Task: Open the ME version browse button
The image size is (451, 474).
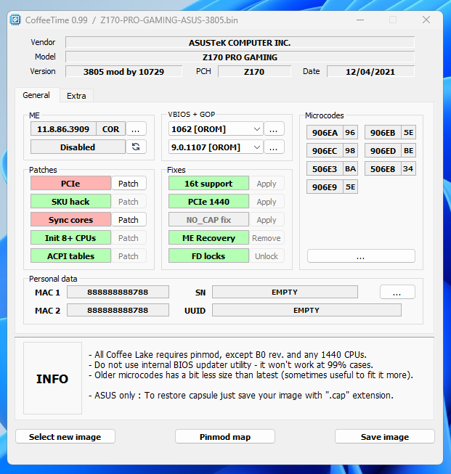Action: tap(136, 129)
